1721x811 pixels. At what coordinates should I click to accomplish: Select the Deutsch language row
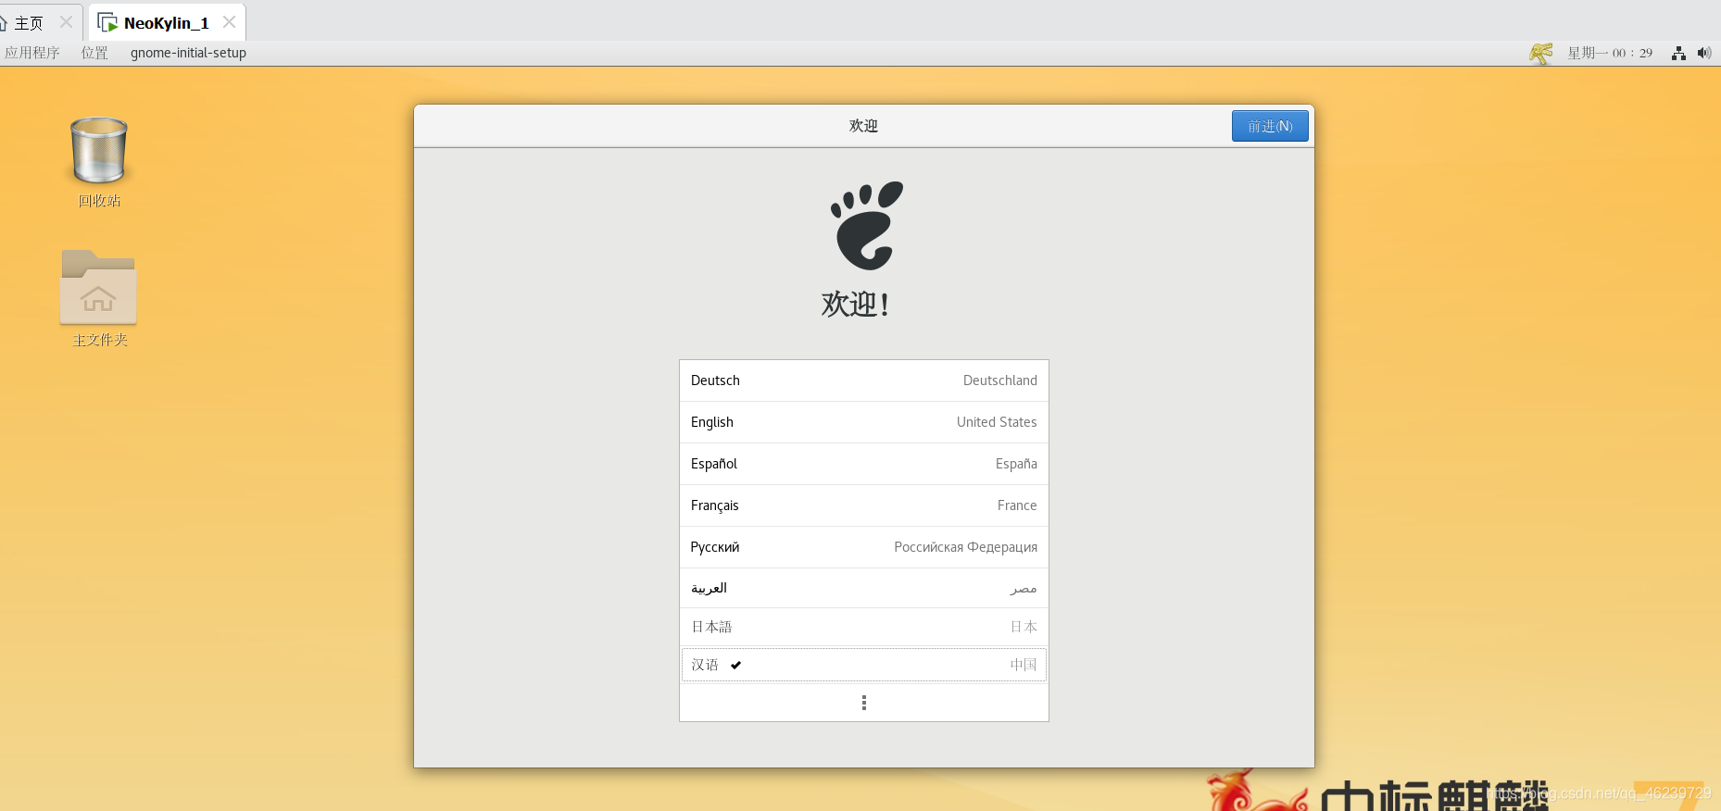point(864,381)
